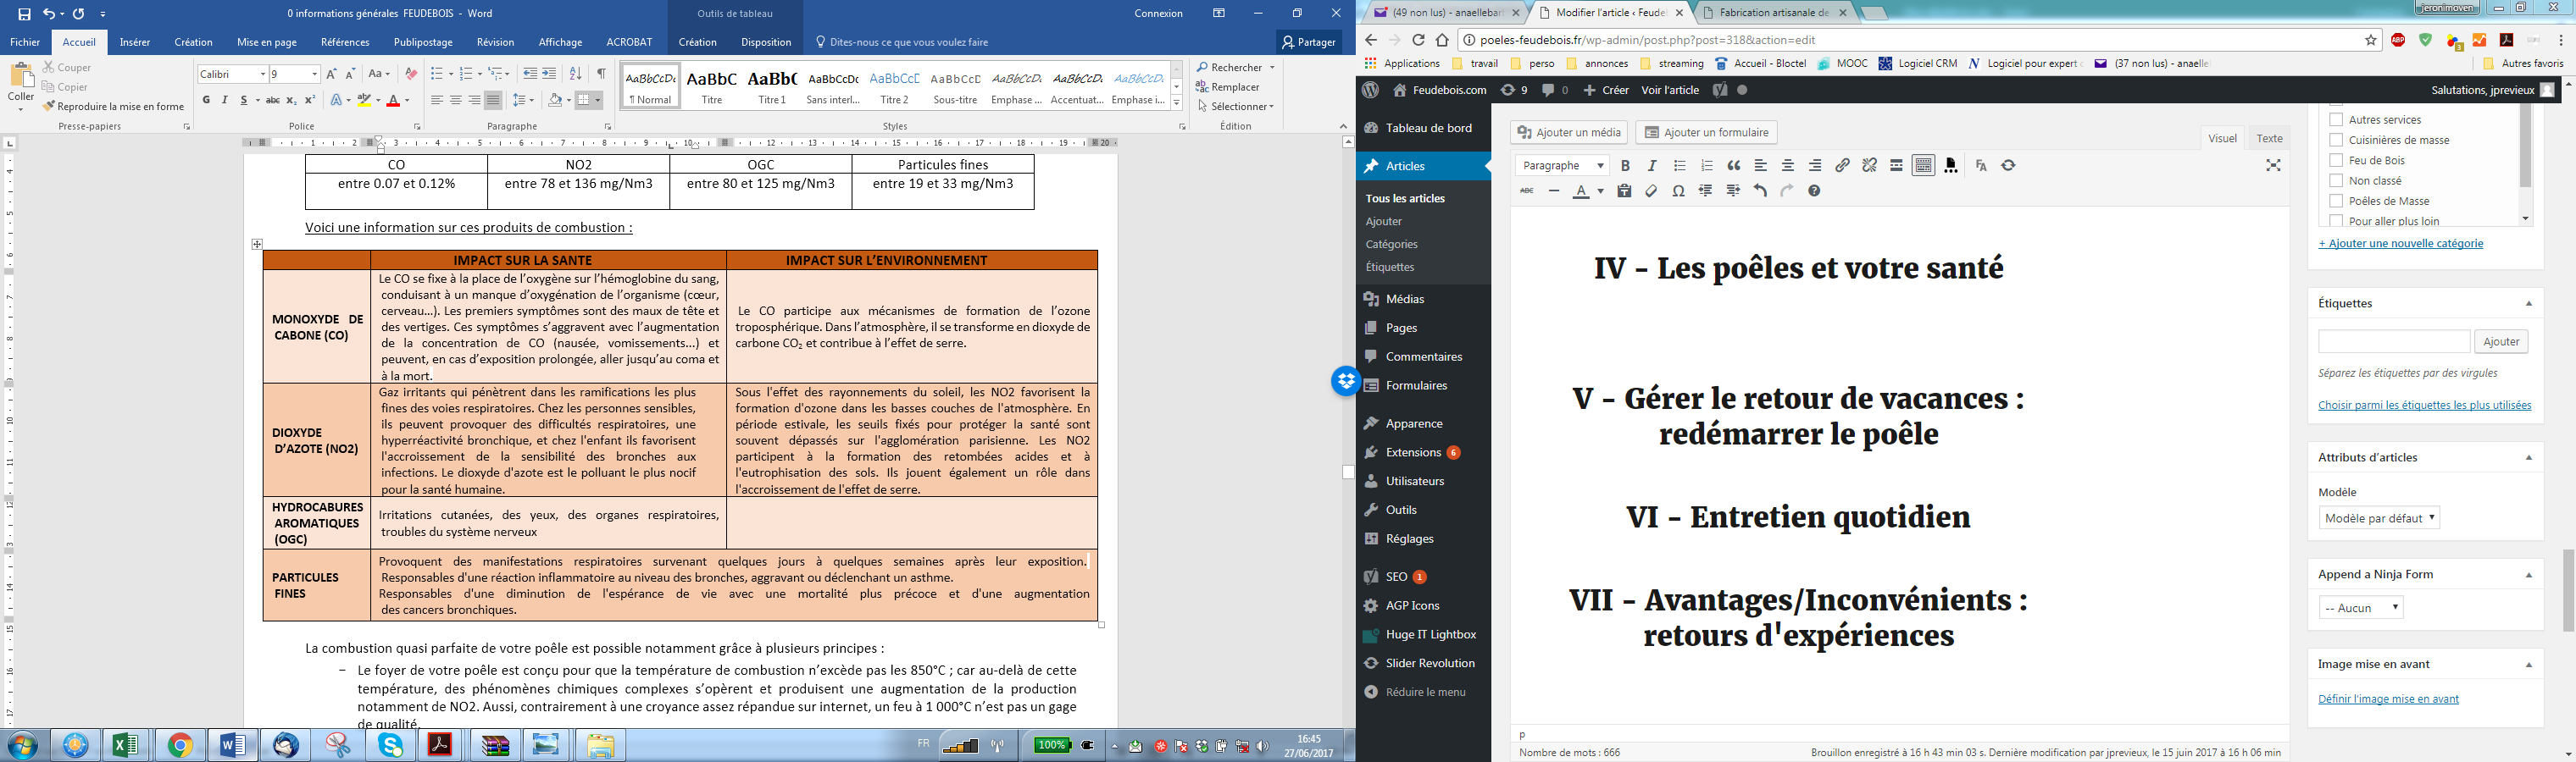Check the Autres services category
2576x762 pixels.
[x=2336, y=119]
